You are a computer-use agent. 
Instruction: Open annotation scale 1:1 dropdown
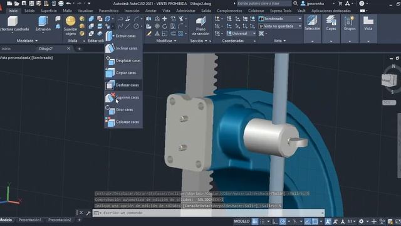[x=352, y=222]
